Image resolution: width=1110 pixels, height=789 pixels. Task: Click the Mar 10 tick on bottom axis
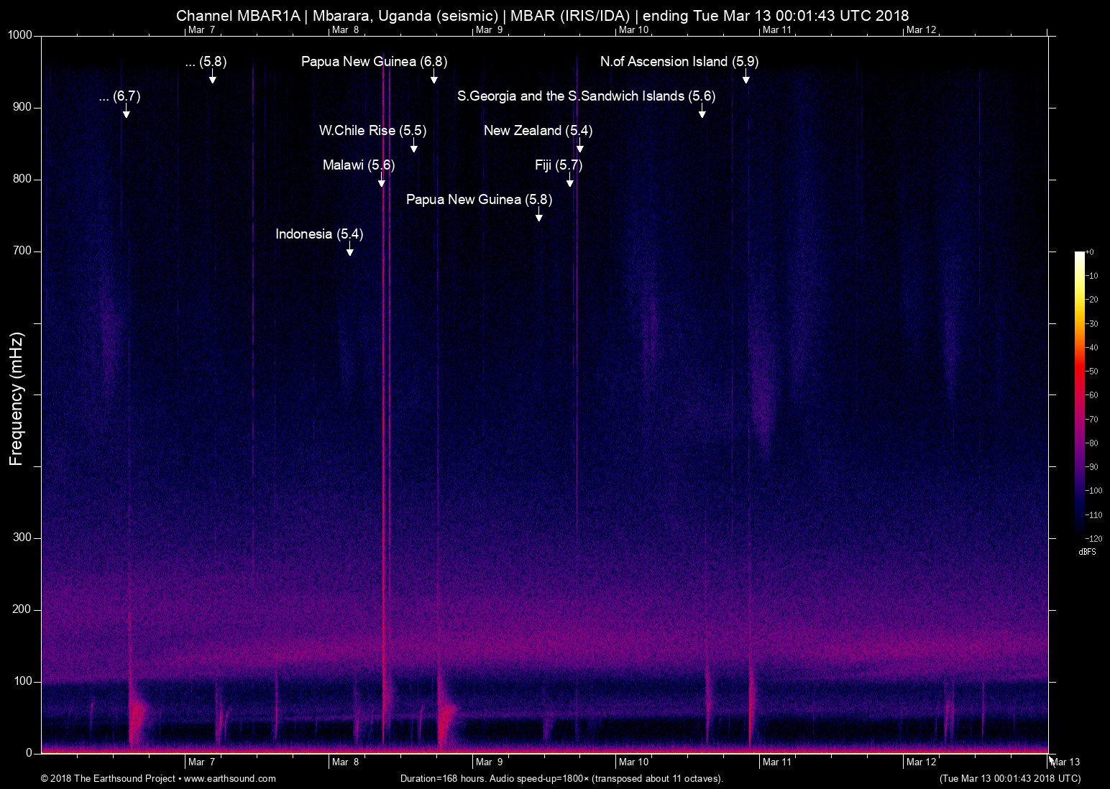pos(633,762)
